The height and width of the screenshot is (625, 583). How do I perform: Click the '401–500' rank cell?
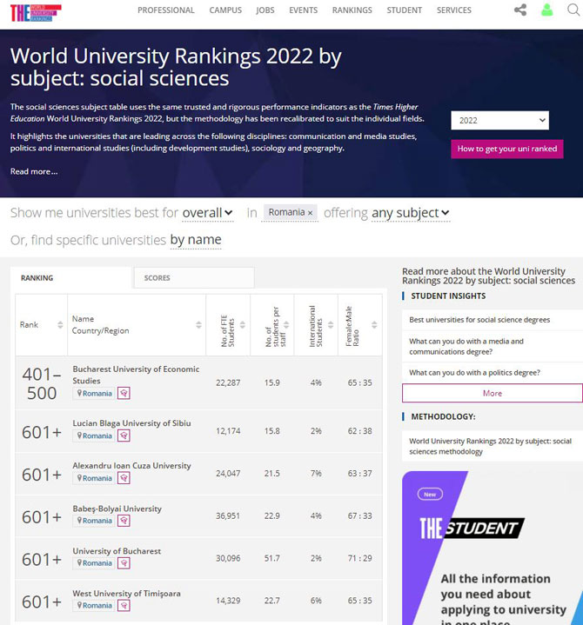[42, 383]
